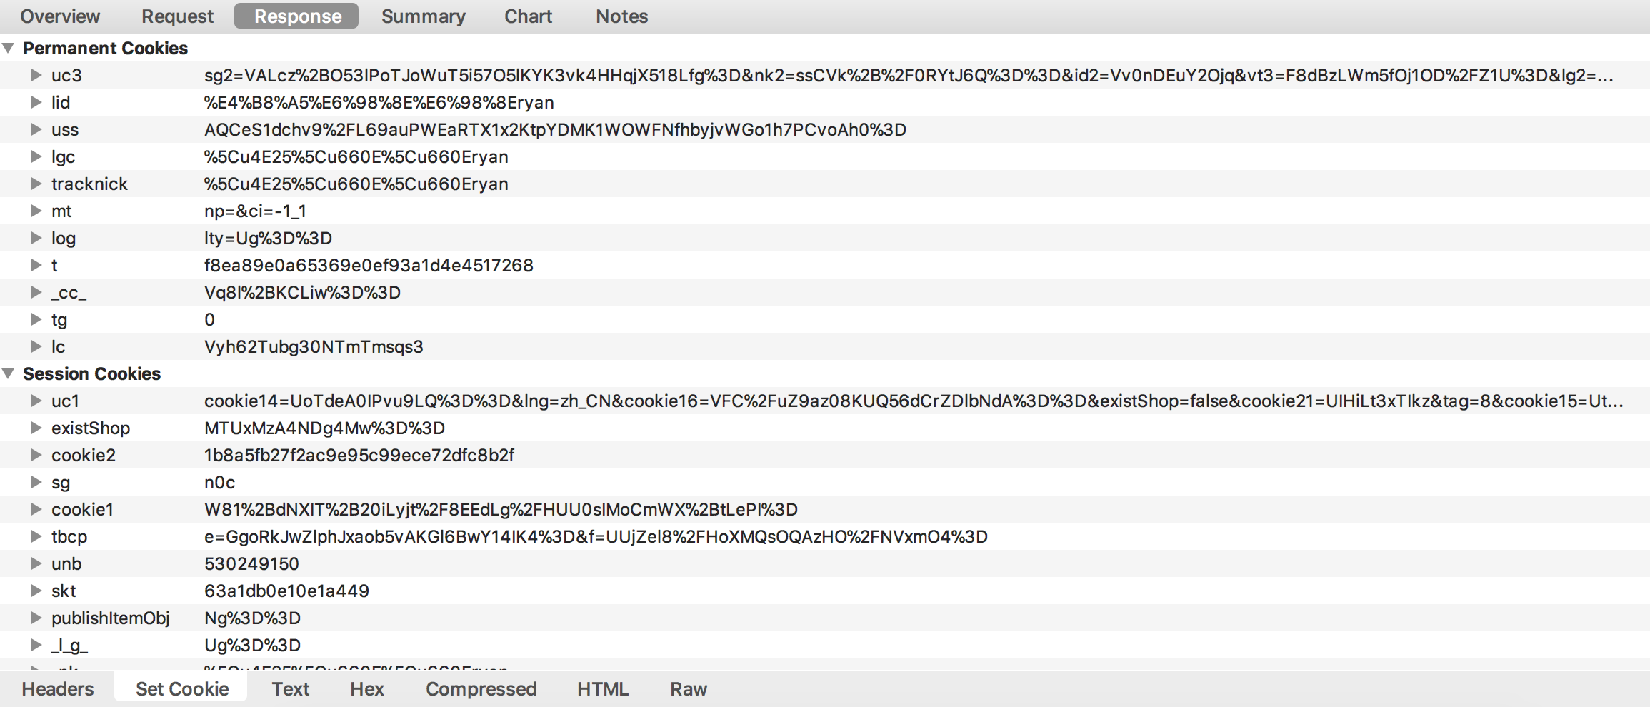Select the Raw response view

pos(688,689)
